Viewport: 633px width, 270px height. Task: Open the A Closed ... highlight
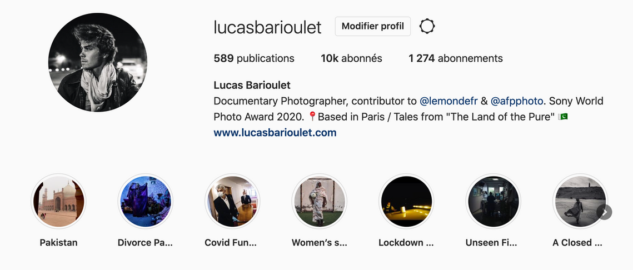pos(580,201)
